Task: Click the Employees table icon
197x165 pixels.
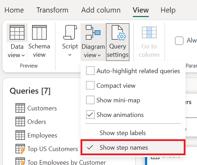Action: click(x=20, y=135)
